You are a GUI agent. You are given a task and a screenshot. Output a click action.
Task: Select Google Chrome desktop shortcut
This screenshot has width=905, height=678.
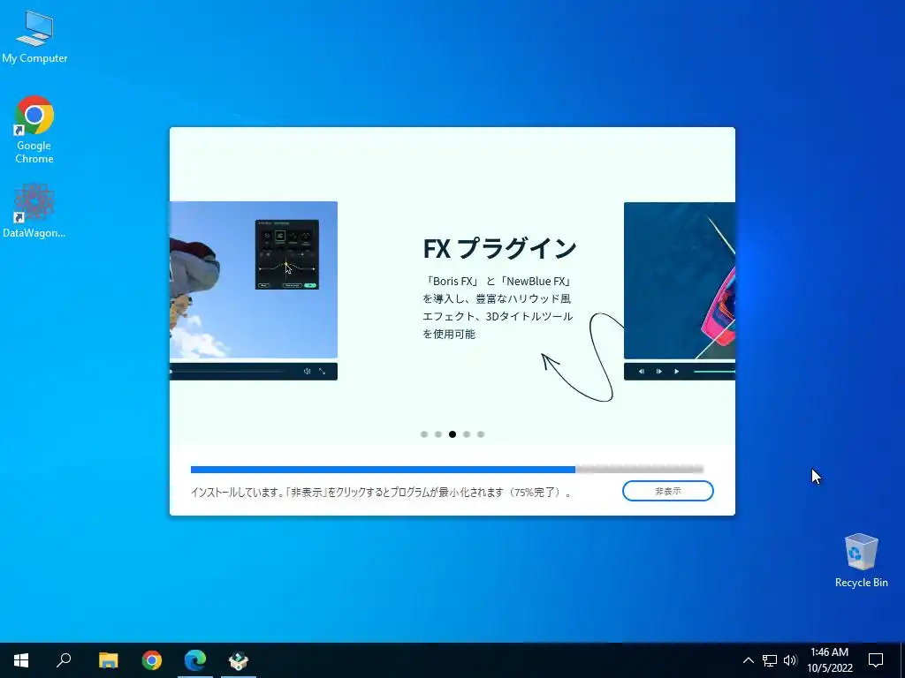34,130
